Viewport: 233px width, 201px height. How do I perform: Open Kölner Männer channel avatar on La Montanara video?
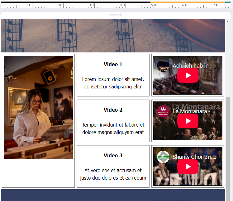pos(163,111)
